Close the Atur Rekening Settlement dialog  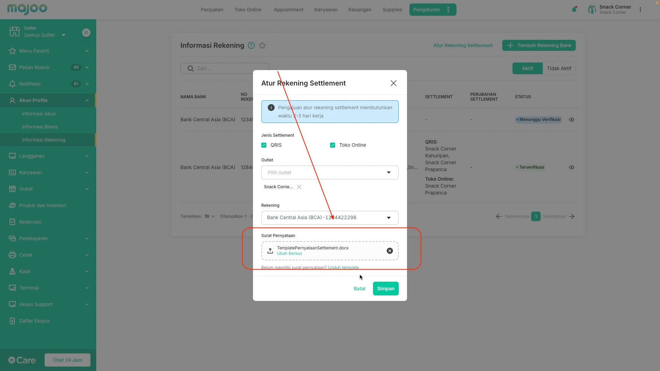(x=393, y=83)
